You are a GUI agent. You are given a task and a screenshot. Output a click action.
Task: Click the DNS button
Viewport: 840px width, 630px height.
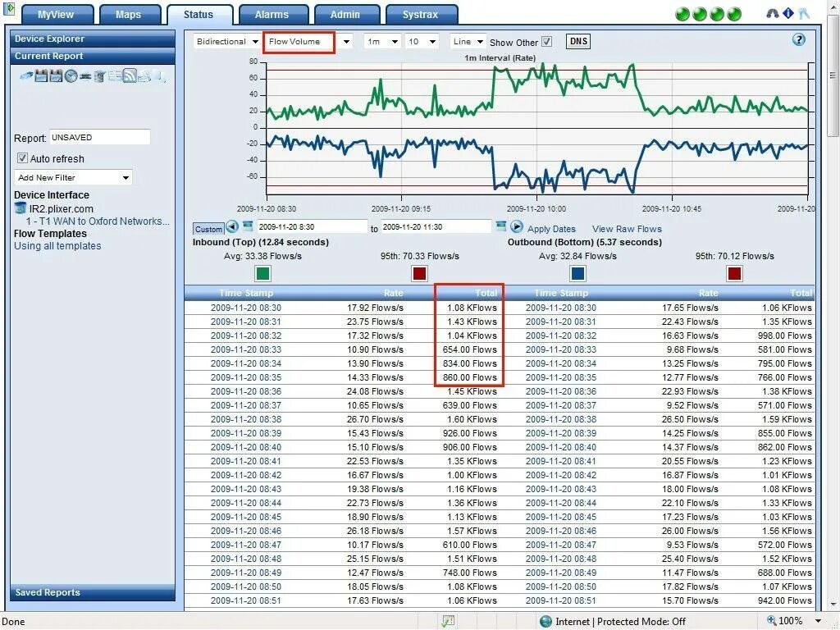pos(578,41)
